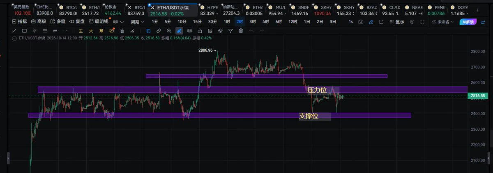
Task: Open the candlestick chart type dropdown
Action: tap(119, 22)
